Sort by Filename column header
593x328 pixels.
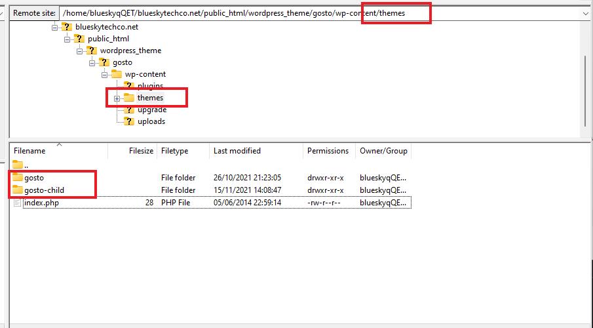(59, 151)
